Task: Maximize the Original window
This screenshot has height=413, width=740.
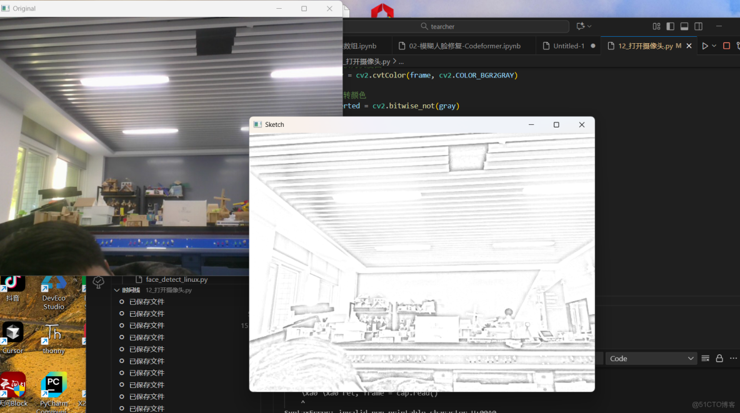Action: point(304,9)
